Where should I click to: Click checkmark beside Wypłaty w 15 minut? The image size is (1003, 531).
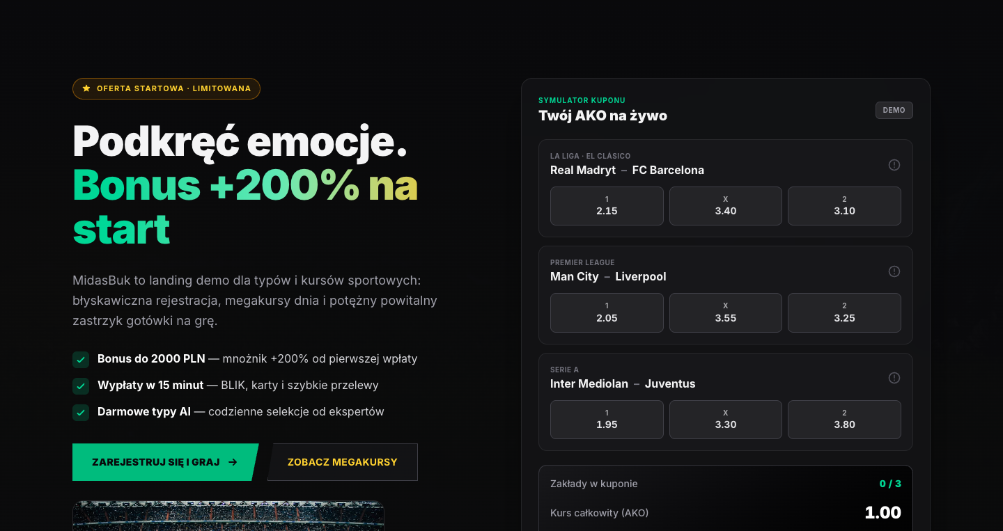(x=81, y=386)
